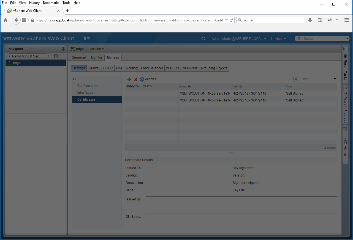Click the Navigator history icon
The image size is (353, 240).
(x=56, y=56)
